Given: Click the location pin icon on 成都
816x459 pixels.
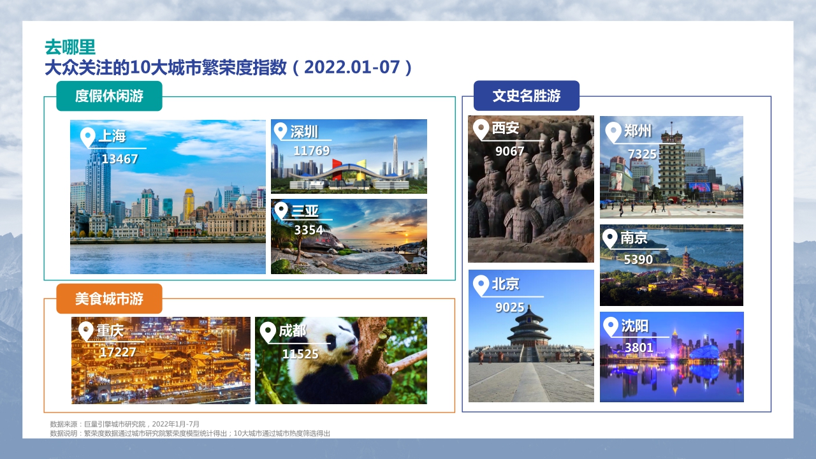Looking at the screenshot, I should [x=268, y=330].
